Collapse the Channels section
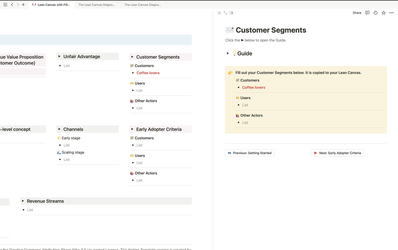 59,129
